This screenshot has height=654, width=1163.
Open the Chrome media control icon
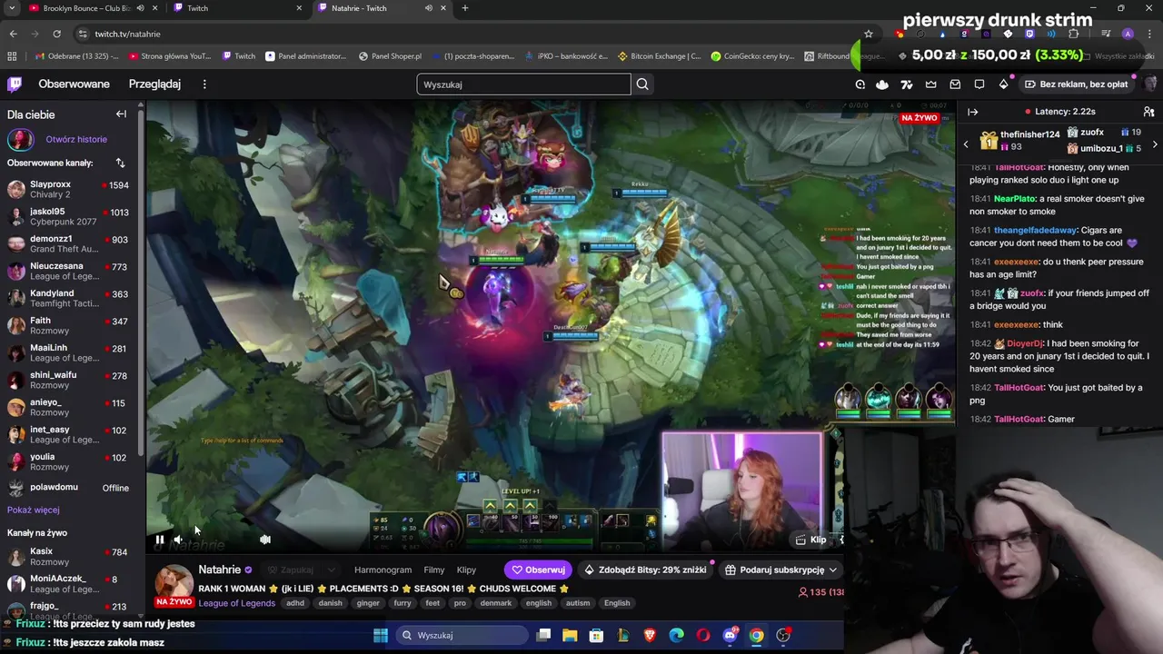coord(1106,34)
